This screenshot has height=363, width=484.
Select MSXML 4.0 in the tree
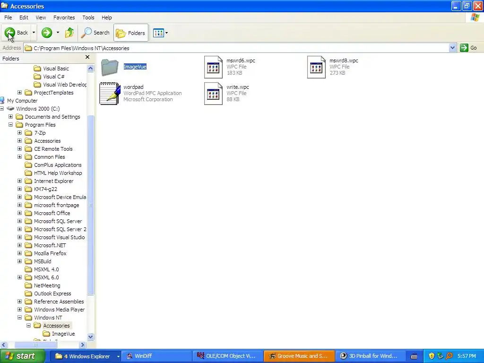pyautogui.click(x=46, y=269)
